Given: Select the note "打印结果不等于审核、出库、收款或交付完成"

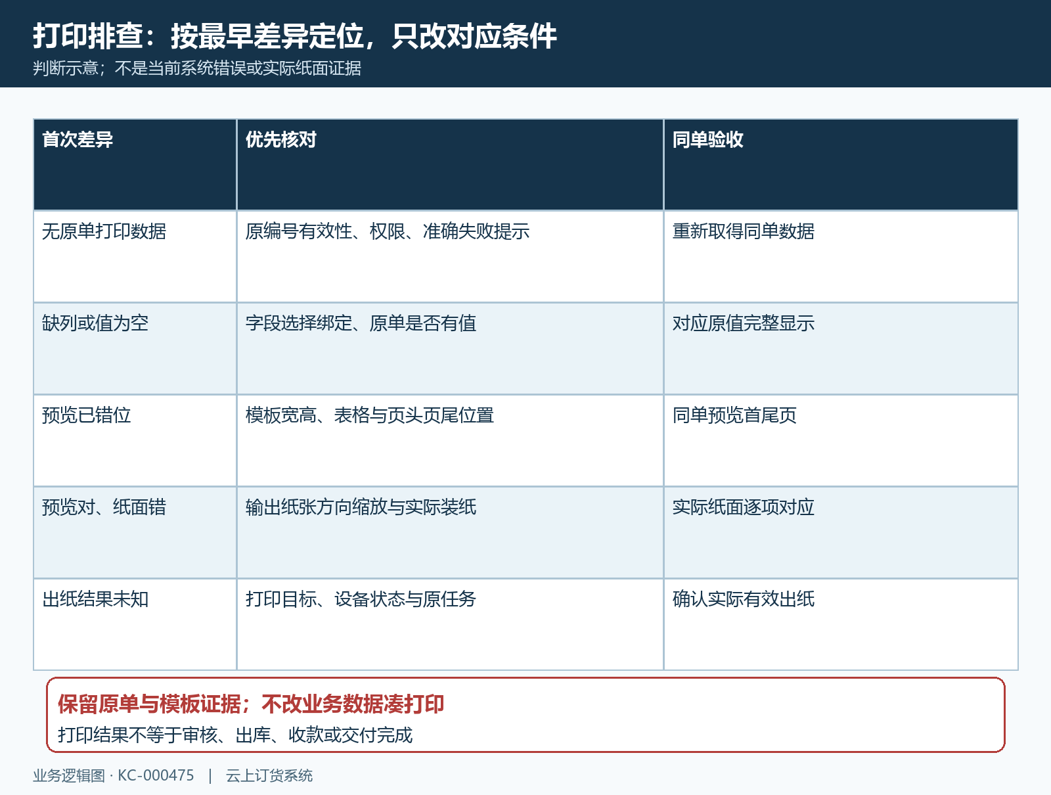Looking at the screenshot, I should pyautogui.click(x=235, y=735).
